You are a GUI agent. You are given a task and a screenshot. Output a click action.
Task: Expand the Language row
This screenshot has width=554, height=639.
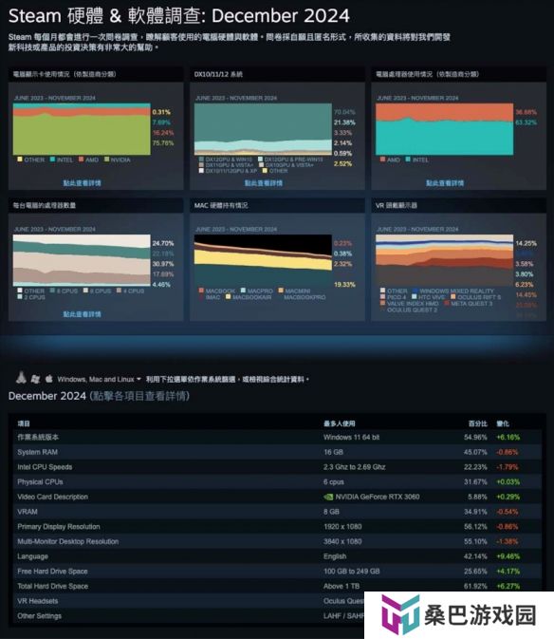coord(277,556)
